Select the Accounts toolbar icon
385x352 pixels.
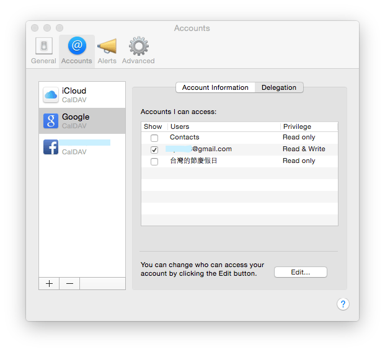point(77,46)
